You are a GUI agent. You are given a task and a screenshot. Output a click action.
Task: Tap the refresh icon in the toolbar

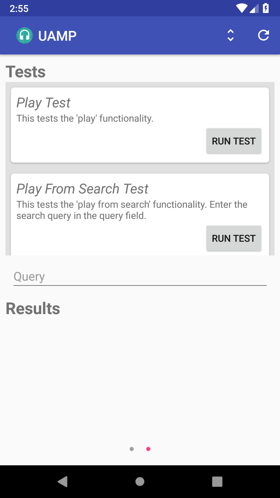(264, 35)
